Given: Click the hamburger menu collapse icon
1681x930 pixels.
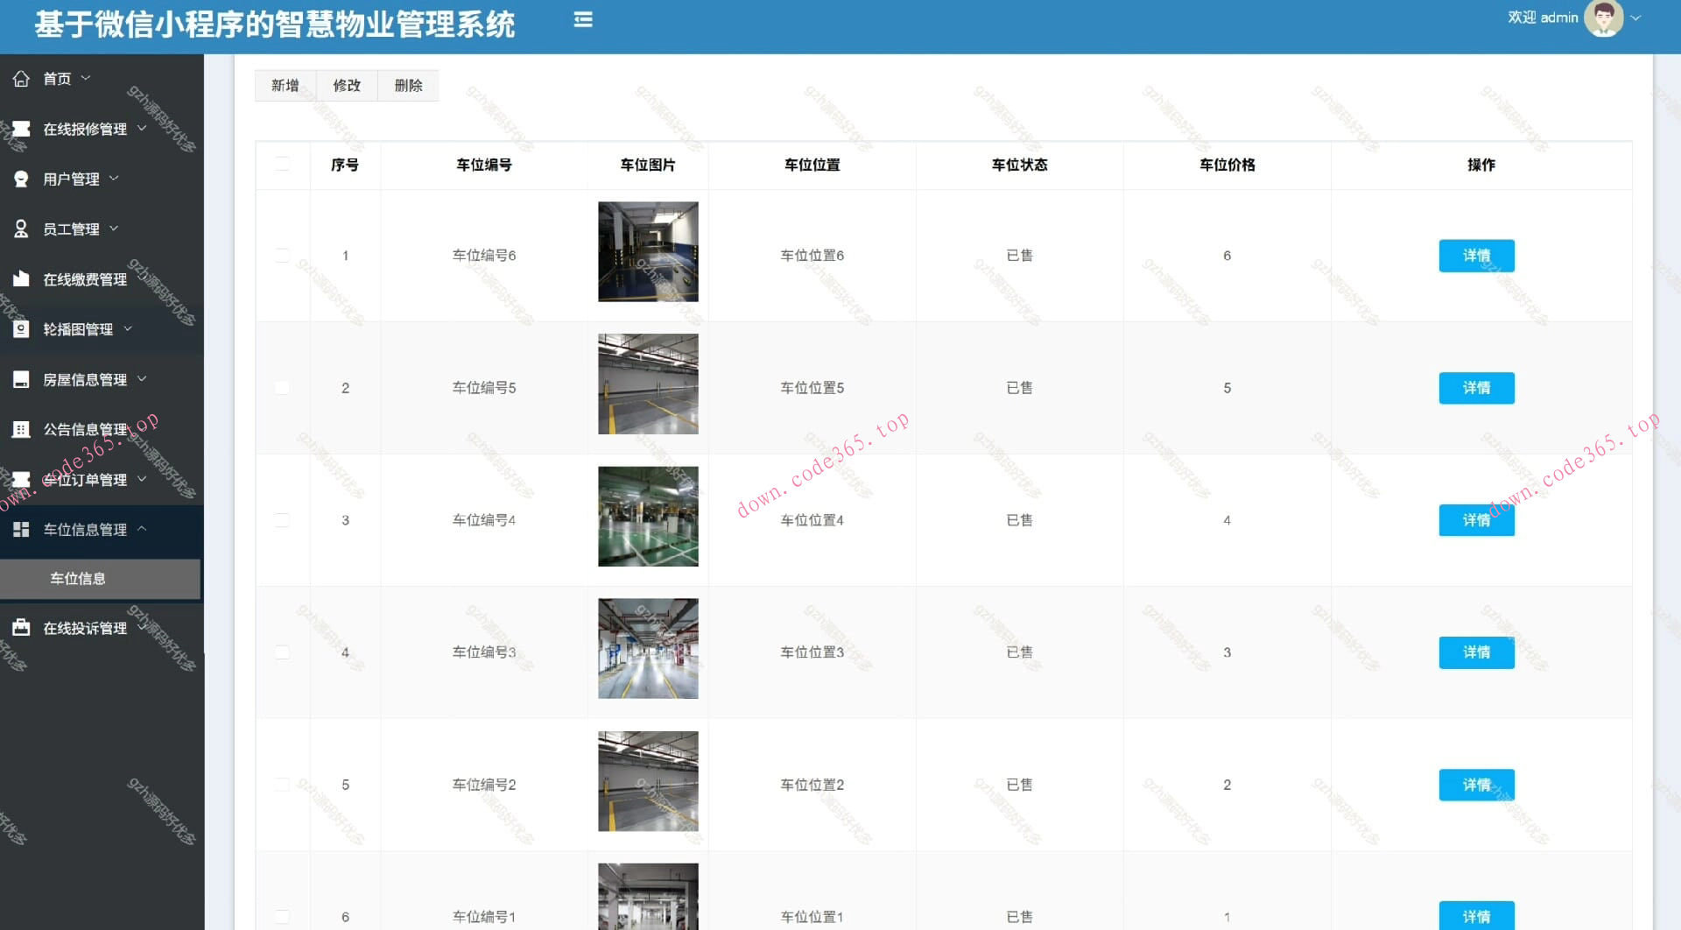Looking at the screenshot, I should pos(583,20).
